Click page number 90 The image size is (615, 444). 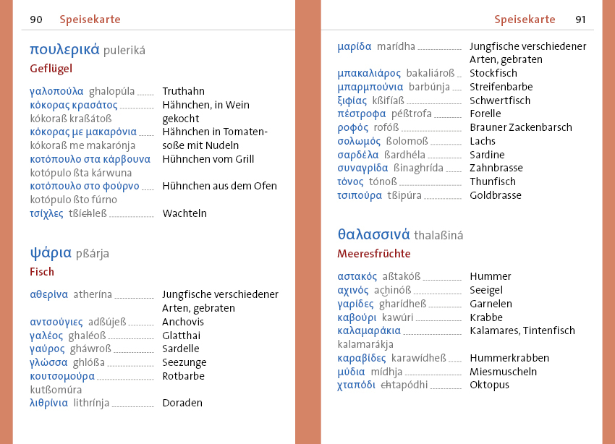pyautogui.click(x=36, y=20)
